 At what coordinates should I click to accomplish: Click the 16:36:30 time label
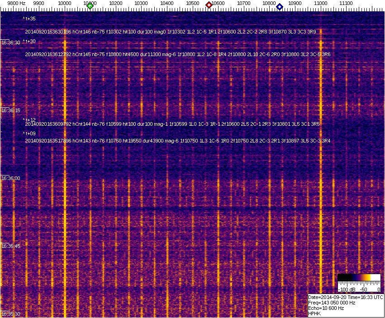[11, 43]
